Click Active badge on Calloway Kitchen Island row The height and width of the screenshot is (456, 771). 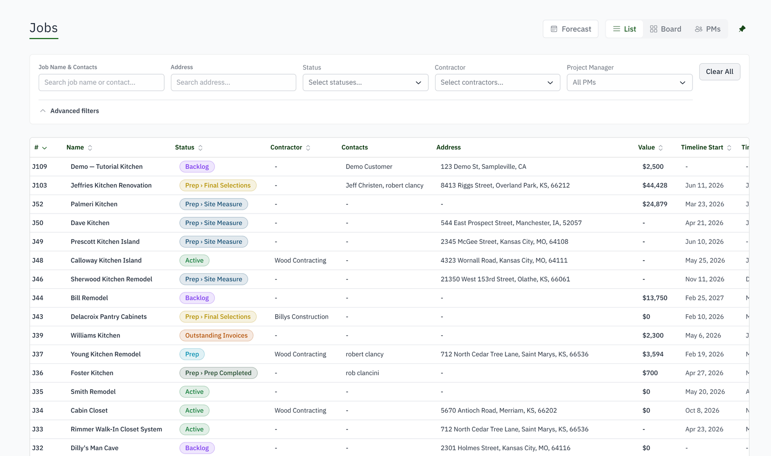click(x=194, y=261)
